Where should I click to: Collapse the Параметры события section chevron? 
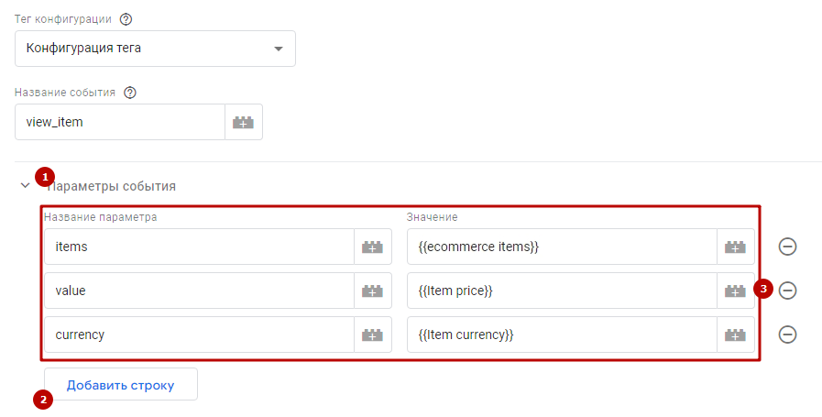[25, 186]
